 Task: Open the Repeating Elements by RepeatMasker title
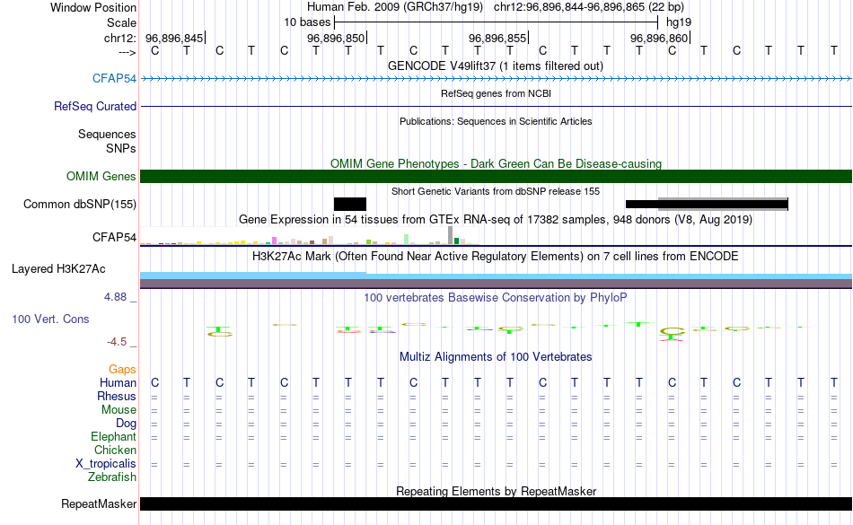[497, 491]
